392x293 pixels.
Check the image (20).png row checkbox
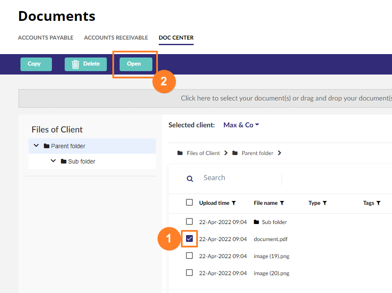click(189, 273)
